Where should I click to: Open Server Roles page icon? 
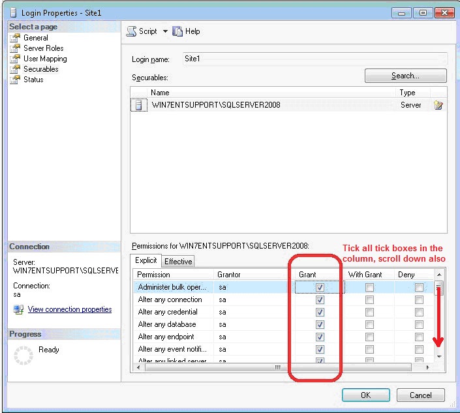coord(15,48)
